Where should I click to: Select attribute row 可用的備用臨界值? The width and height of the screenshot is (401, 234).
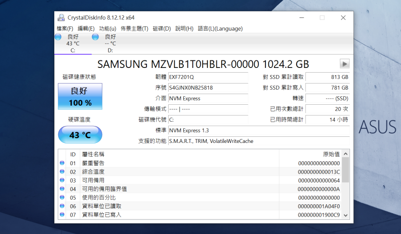[x=200, y=189]
